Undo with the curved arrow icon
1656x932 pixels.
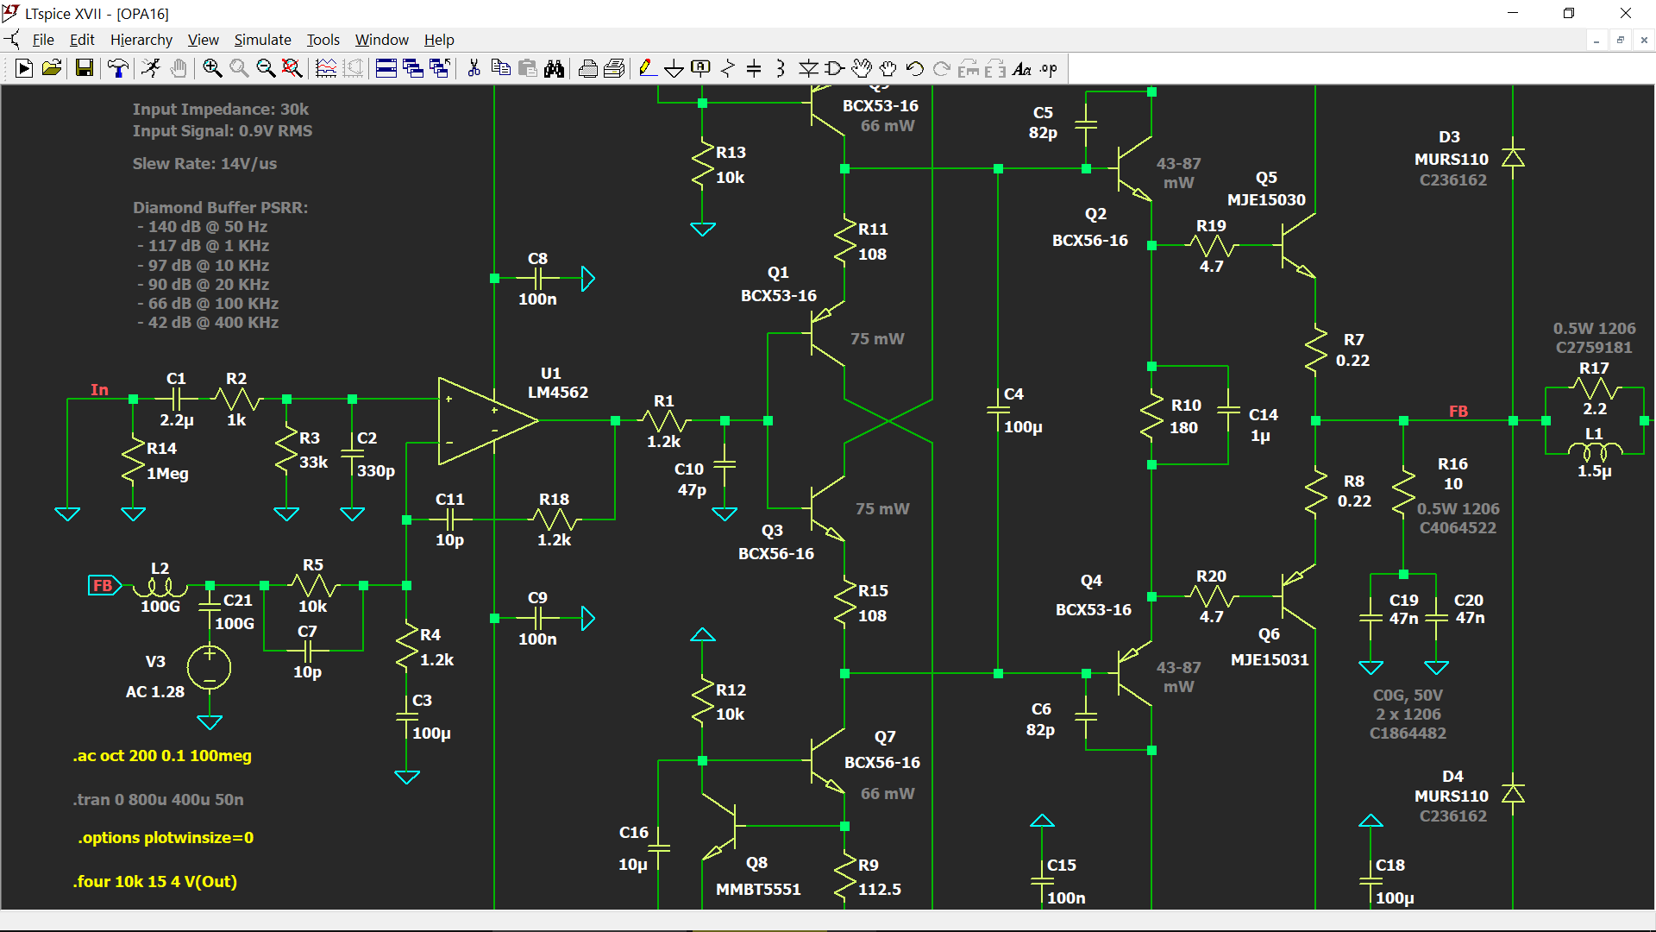pos(915,68)
